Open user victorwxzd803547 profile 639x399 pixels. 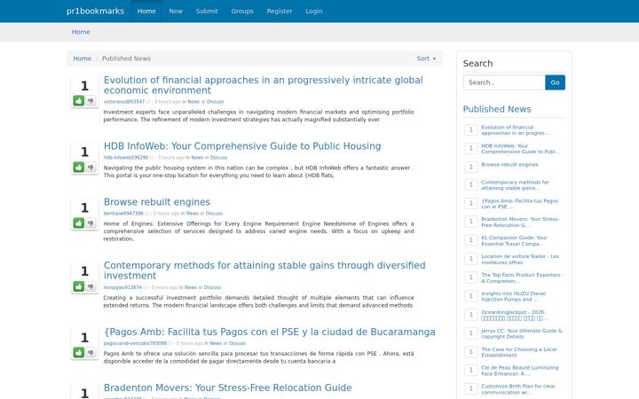[x=124, y=102]
